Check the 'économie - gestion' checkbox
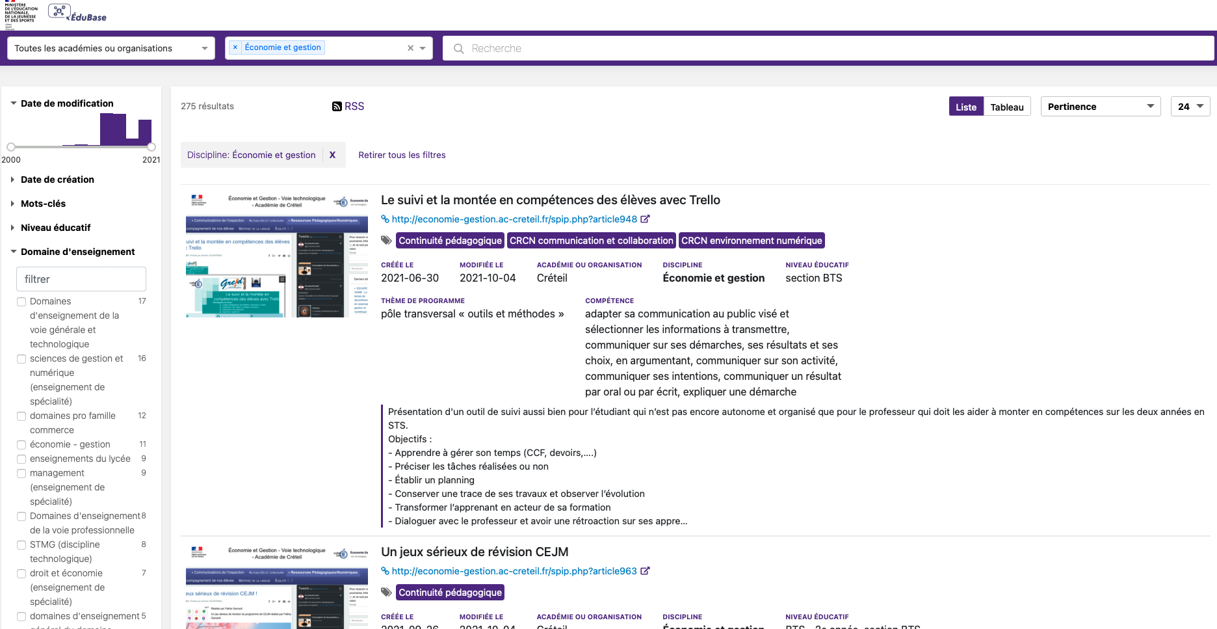 coord(21,445)
